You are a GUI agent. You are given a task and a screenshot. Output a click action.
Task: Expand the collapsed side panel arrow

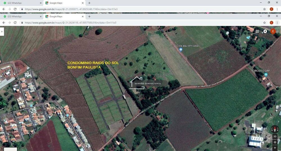(2, 31)
